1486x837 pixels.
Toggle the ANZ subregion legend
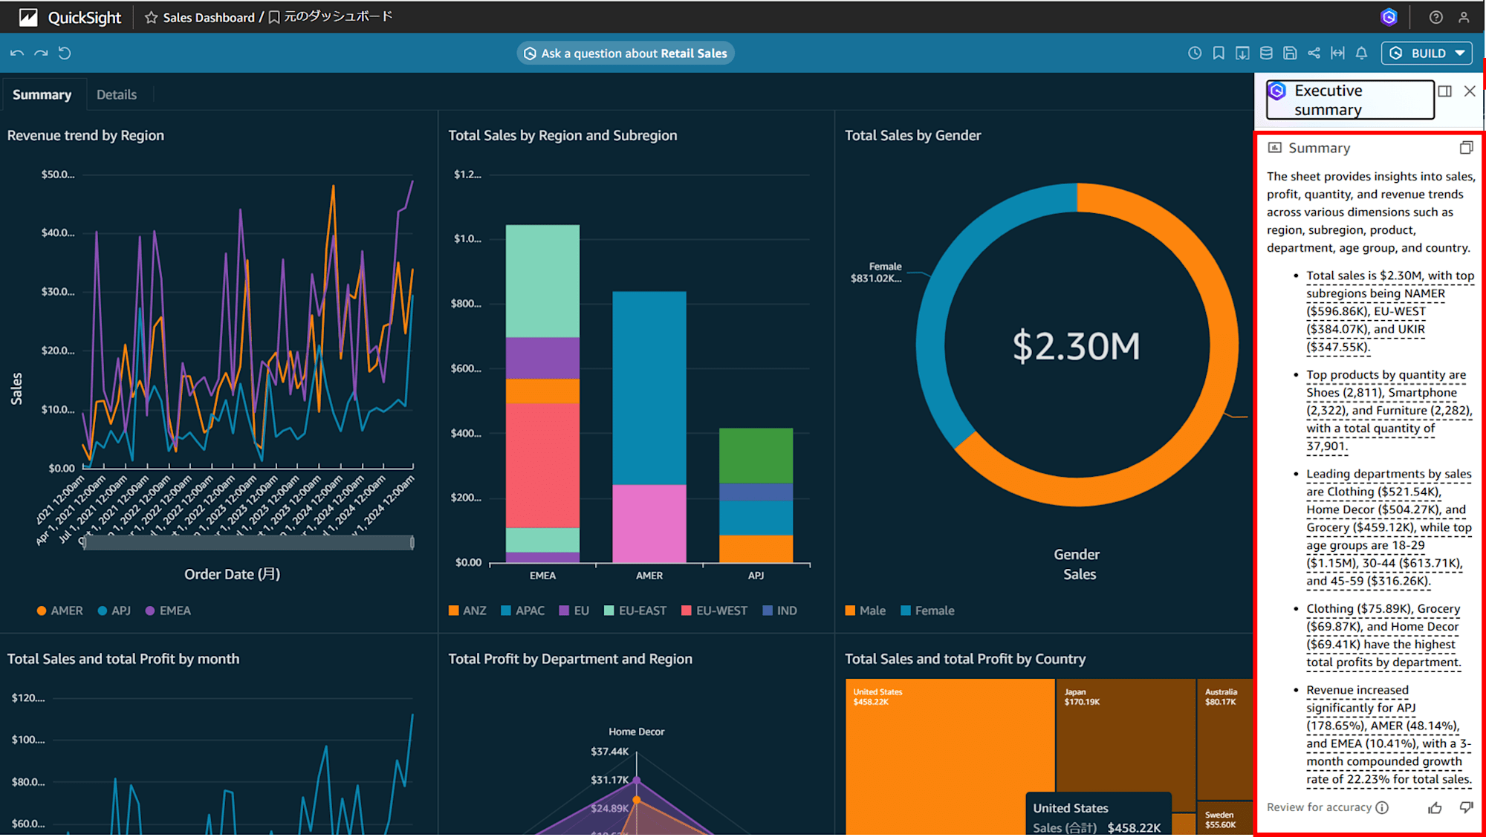click(467, 610)
